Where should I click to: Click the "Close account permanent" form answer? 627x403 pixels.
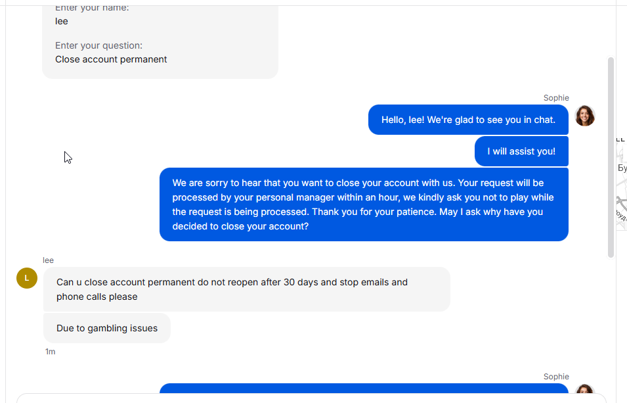pyautogui.click(x=111, y=59)
